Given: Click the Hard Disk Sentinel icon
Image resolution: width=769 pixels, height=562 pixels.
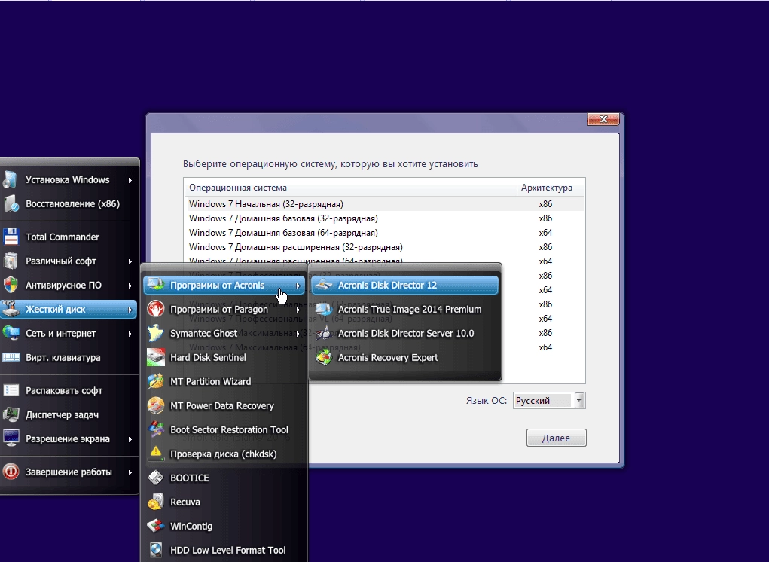Looking at the screenshot, I should 155,357.
